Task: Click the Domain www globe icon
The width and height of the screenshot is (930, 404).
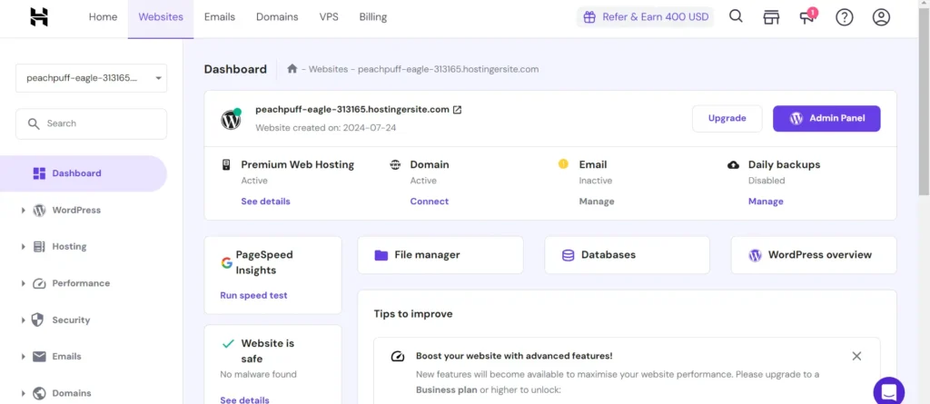Action: pyautogui.click(x=395, y=165)
